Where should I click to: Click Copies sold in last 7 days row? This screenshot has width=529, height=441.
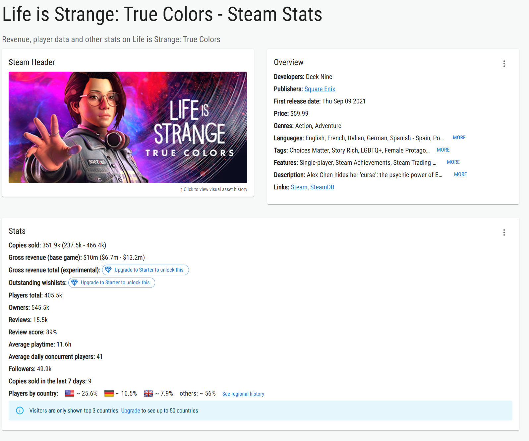(50, 381)
